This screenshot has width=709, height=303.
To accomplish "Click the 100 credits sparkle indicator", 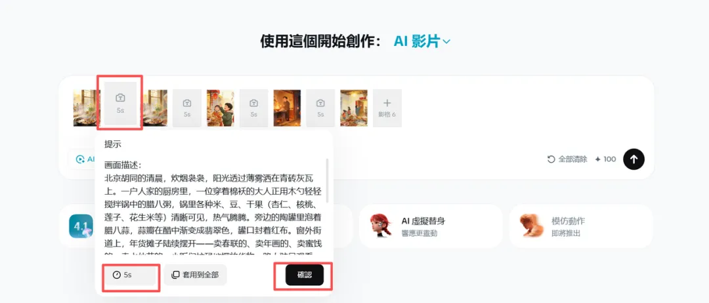I will click(x=605, y=159).
